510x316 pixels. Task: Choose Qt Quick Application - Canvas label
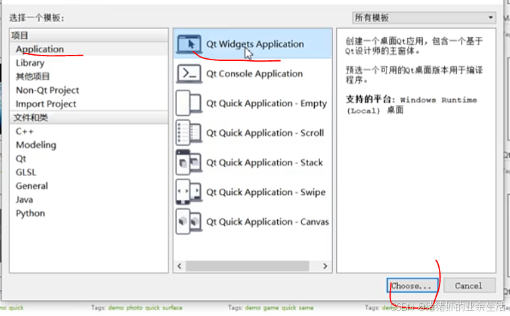click(x=267, y=222)
